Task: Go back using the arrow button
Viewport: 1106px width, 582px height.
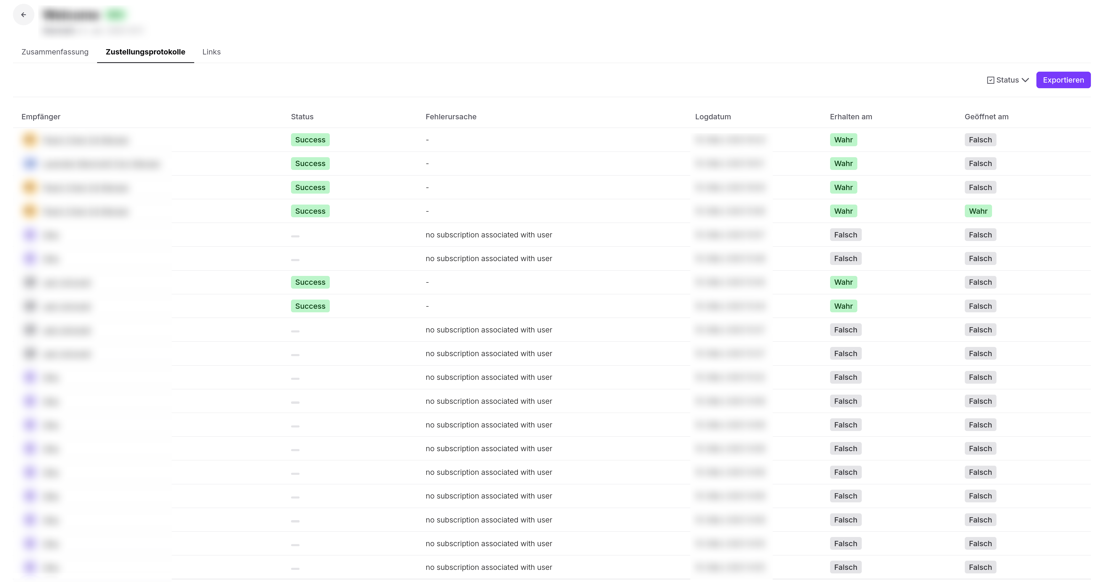Action: (x=24, y=15)
